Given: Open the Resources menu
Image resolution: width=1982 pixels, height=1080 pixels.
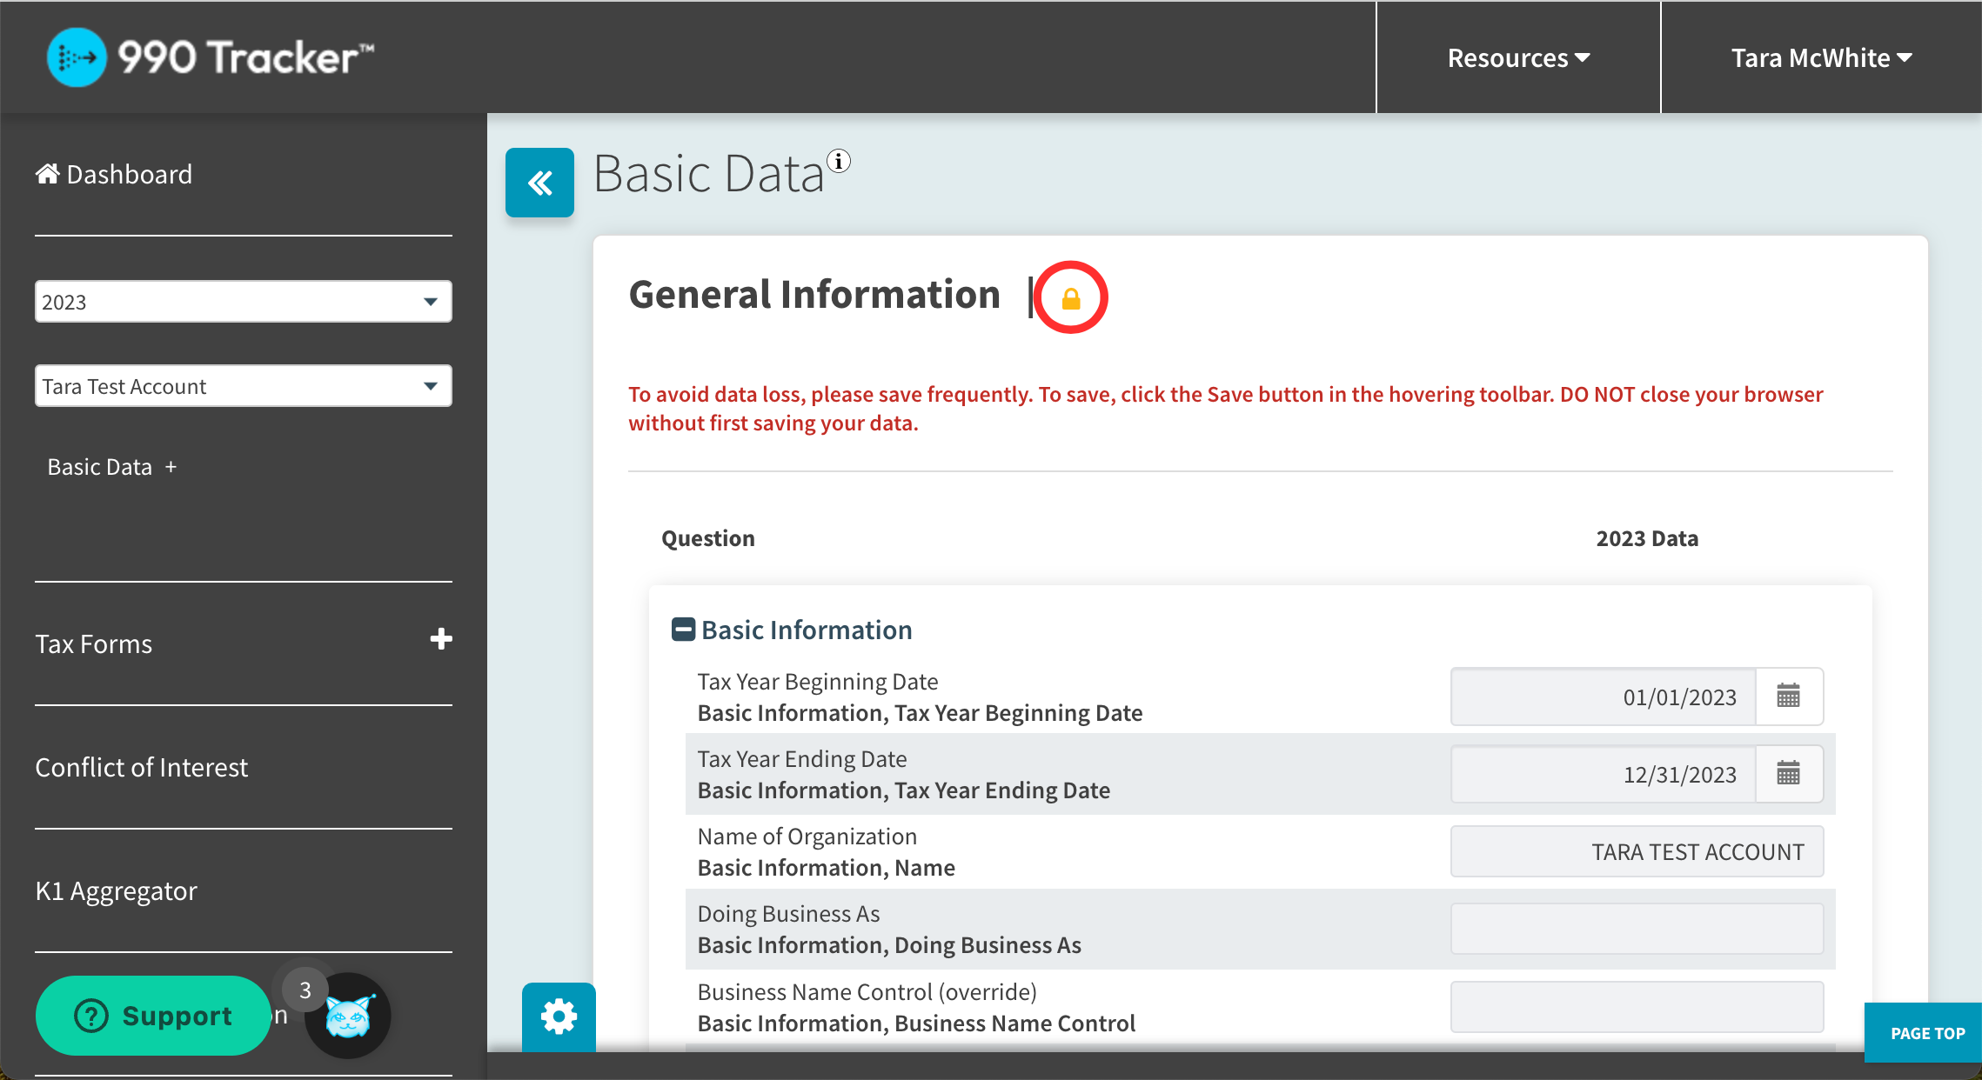Looking at the screenshot, I should pyautogui.click(x=1518, y=57).
